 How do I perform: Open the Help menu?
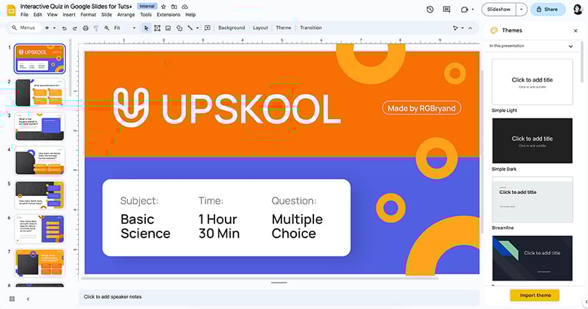point(190,15)
